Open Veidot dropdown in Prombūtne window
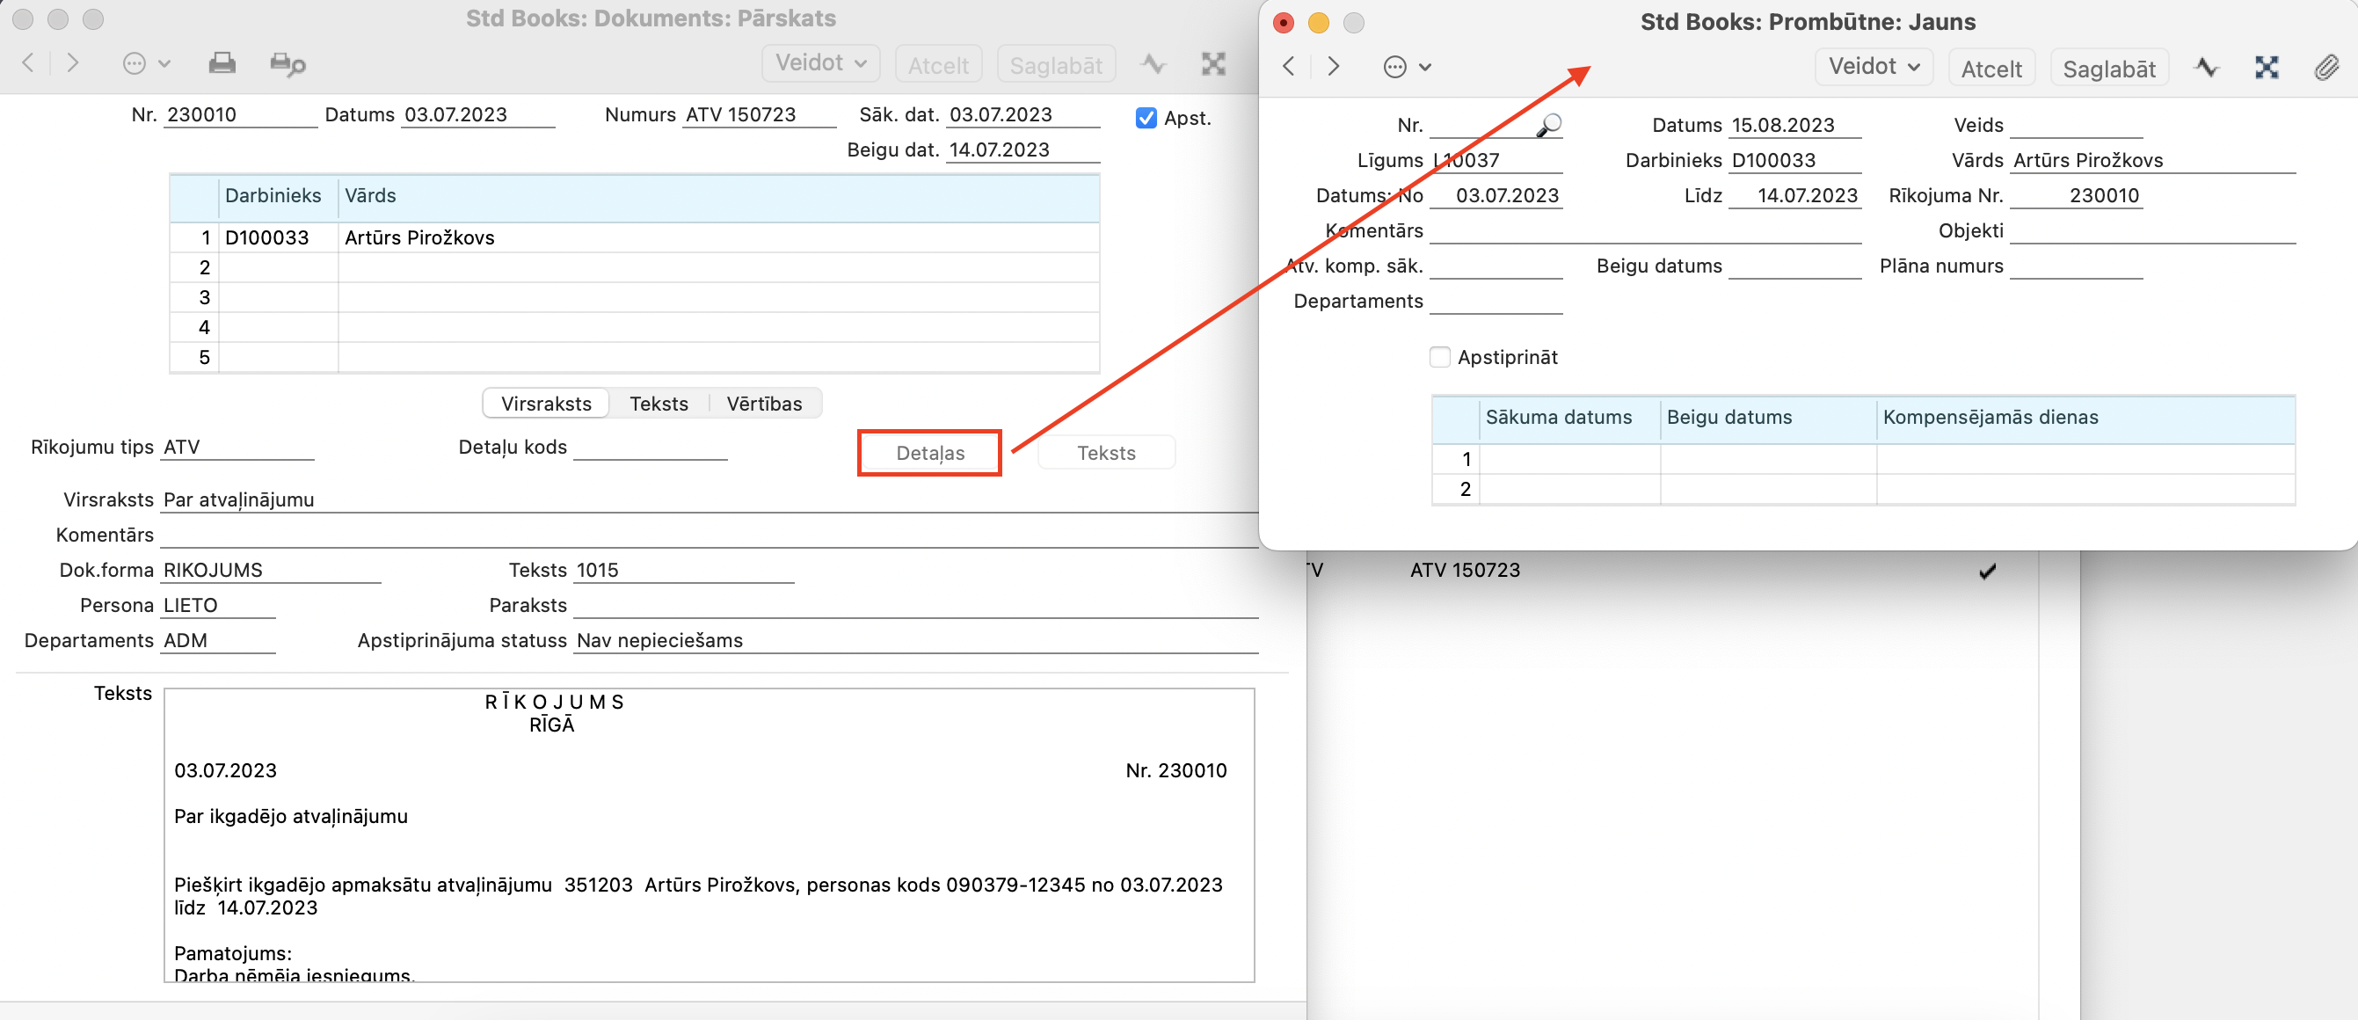The width and height of the screenshot is (2358, 1020). (1872, 67)
